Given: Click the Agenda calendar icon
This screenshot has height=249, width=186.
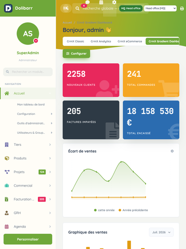Looking at the screenshot, I should click(7, 227).
